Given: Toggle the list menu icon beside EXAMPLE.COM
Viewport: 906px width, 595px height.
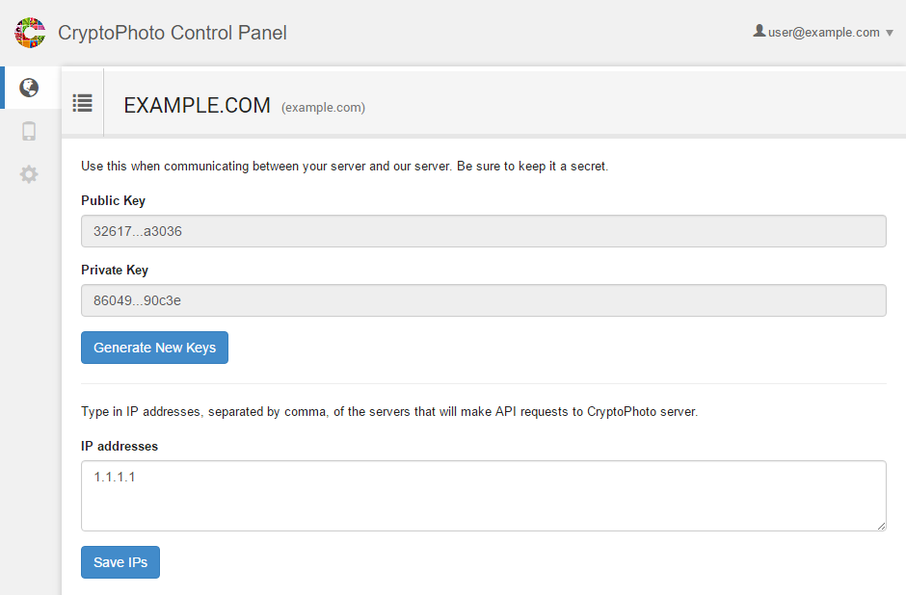Looking at the screenshot, I should coord(83,103).
